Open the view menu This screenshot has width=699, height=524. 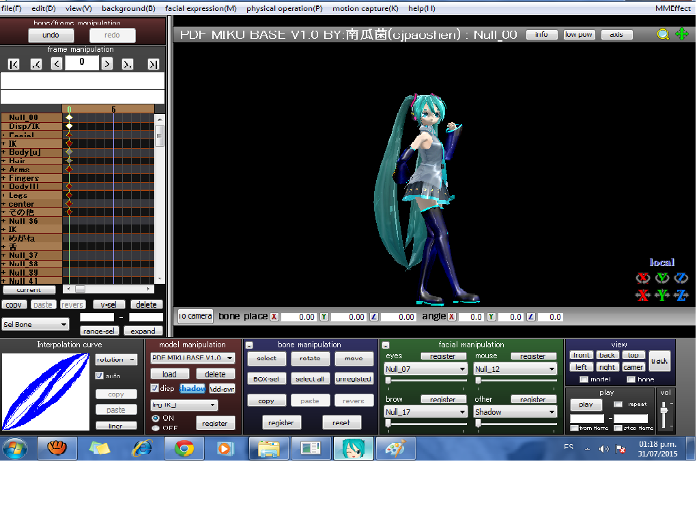[x=79, y=8]
